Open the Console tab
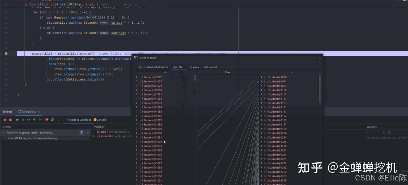Image resolution: width=408 pixels, height=185 pixels. 100,120
